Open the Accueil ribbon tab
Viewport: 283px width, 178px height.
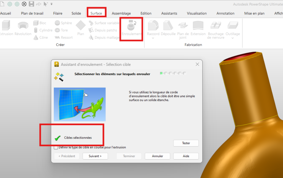[6, 13]
